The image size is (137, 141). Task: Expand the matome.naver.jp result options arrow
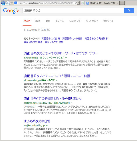[72, 103]
